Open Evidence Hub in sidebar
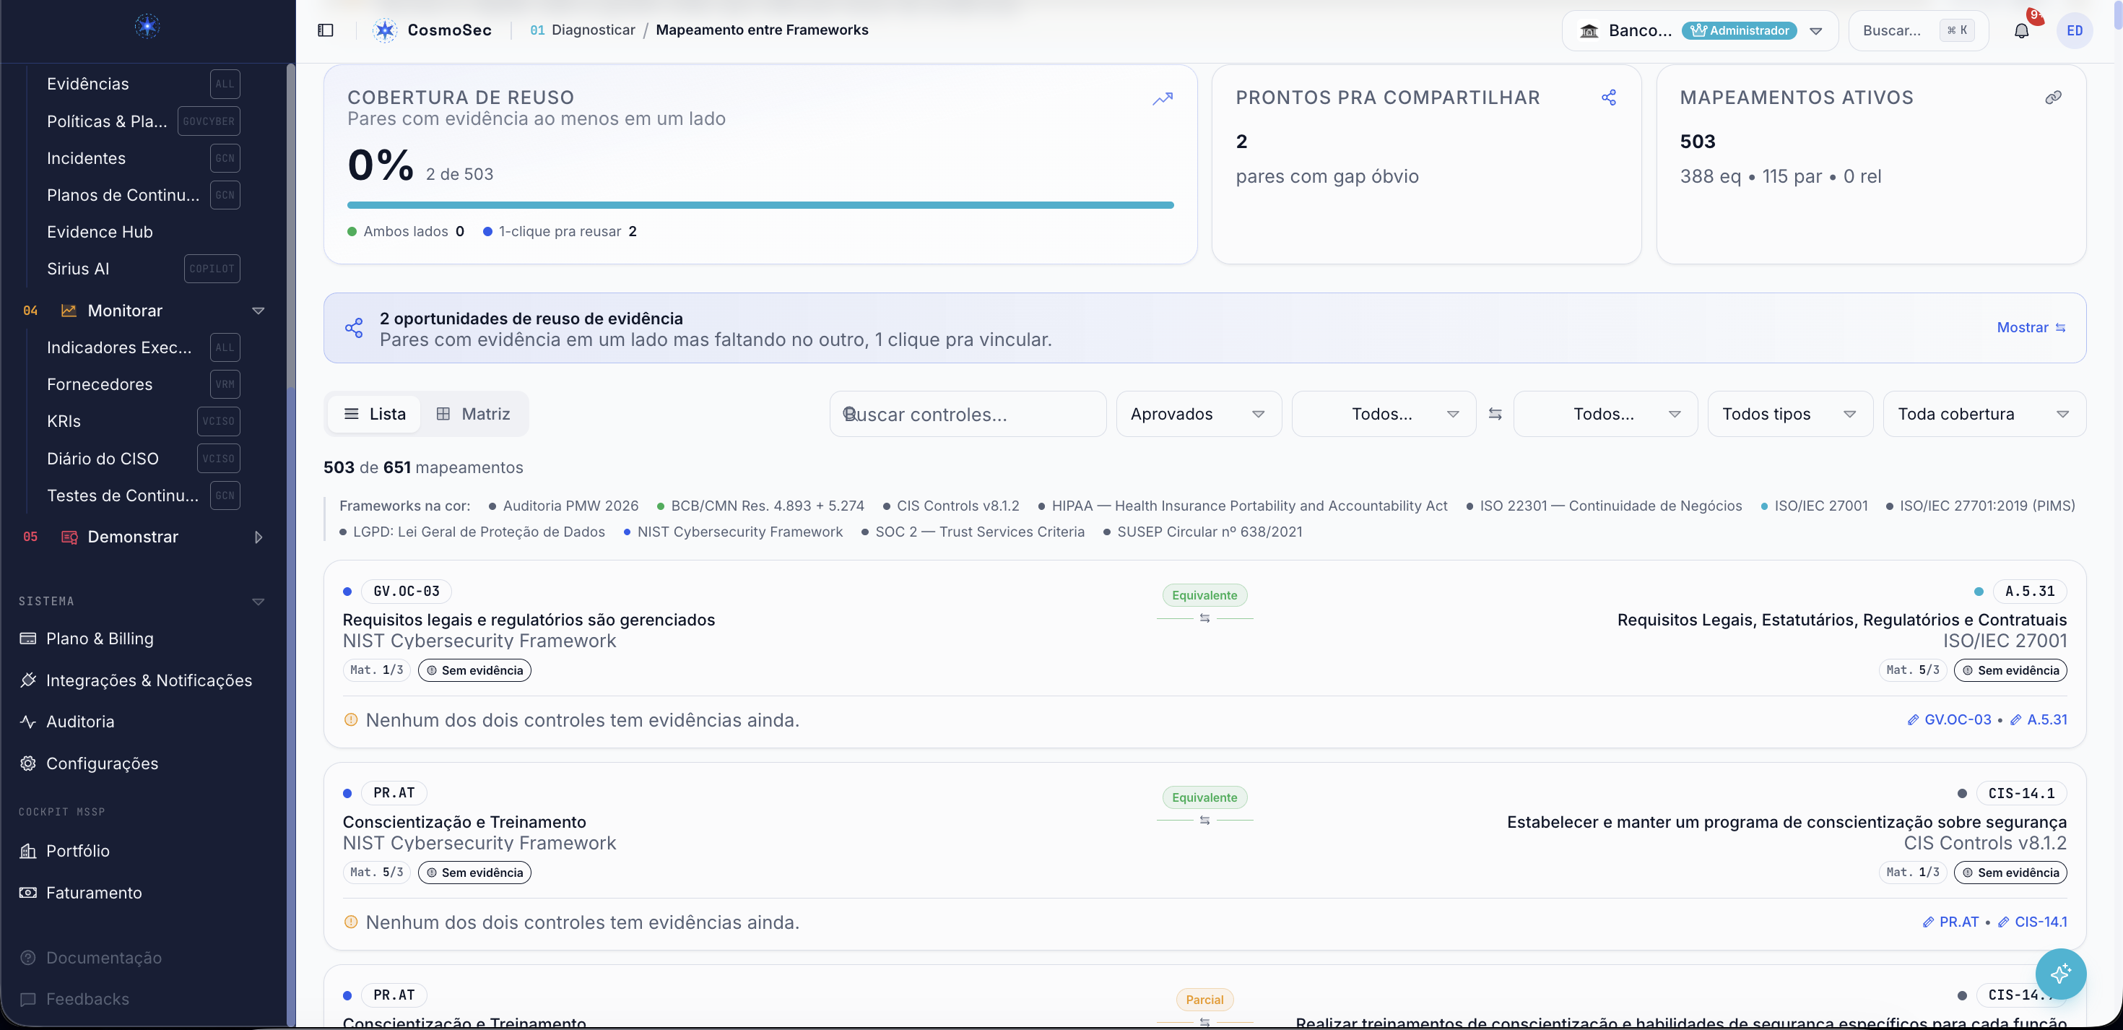This screenshot has width=2123, height=1030. [100, 232]
